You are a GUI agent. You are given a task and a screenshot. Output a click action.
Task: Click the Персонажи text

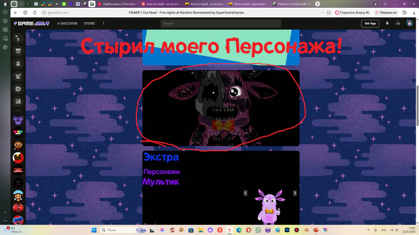pyautogui.click(x=162, y=171)
